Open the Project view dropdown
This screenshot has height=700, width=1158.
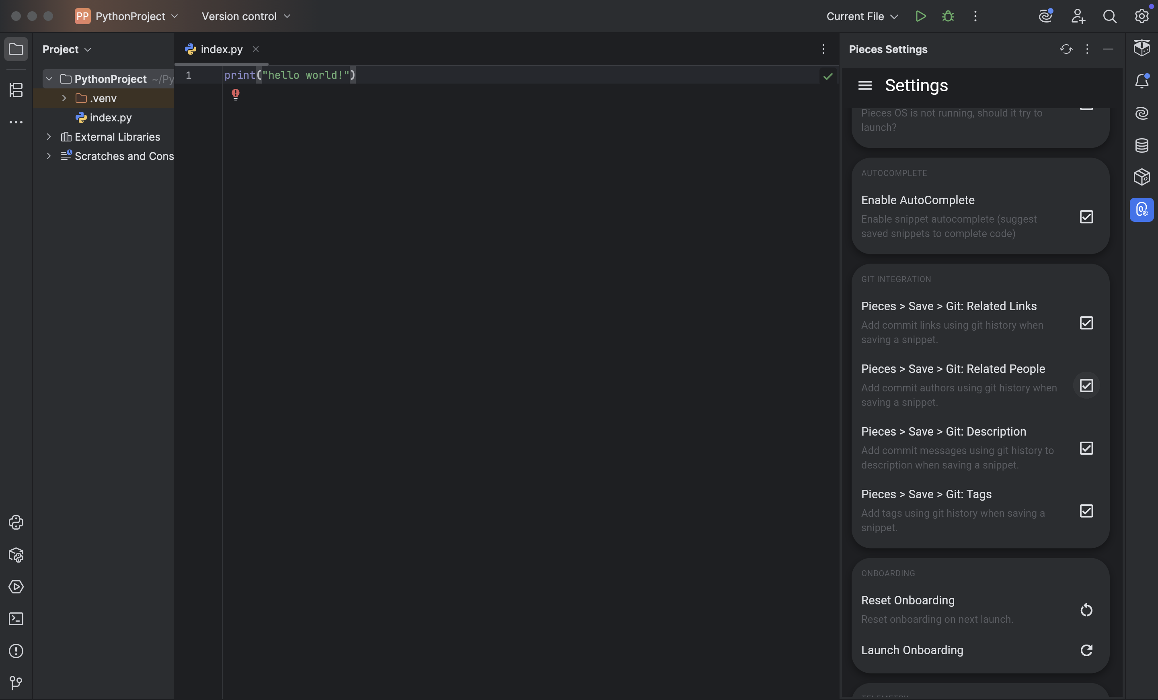click(67, 49)
